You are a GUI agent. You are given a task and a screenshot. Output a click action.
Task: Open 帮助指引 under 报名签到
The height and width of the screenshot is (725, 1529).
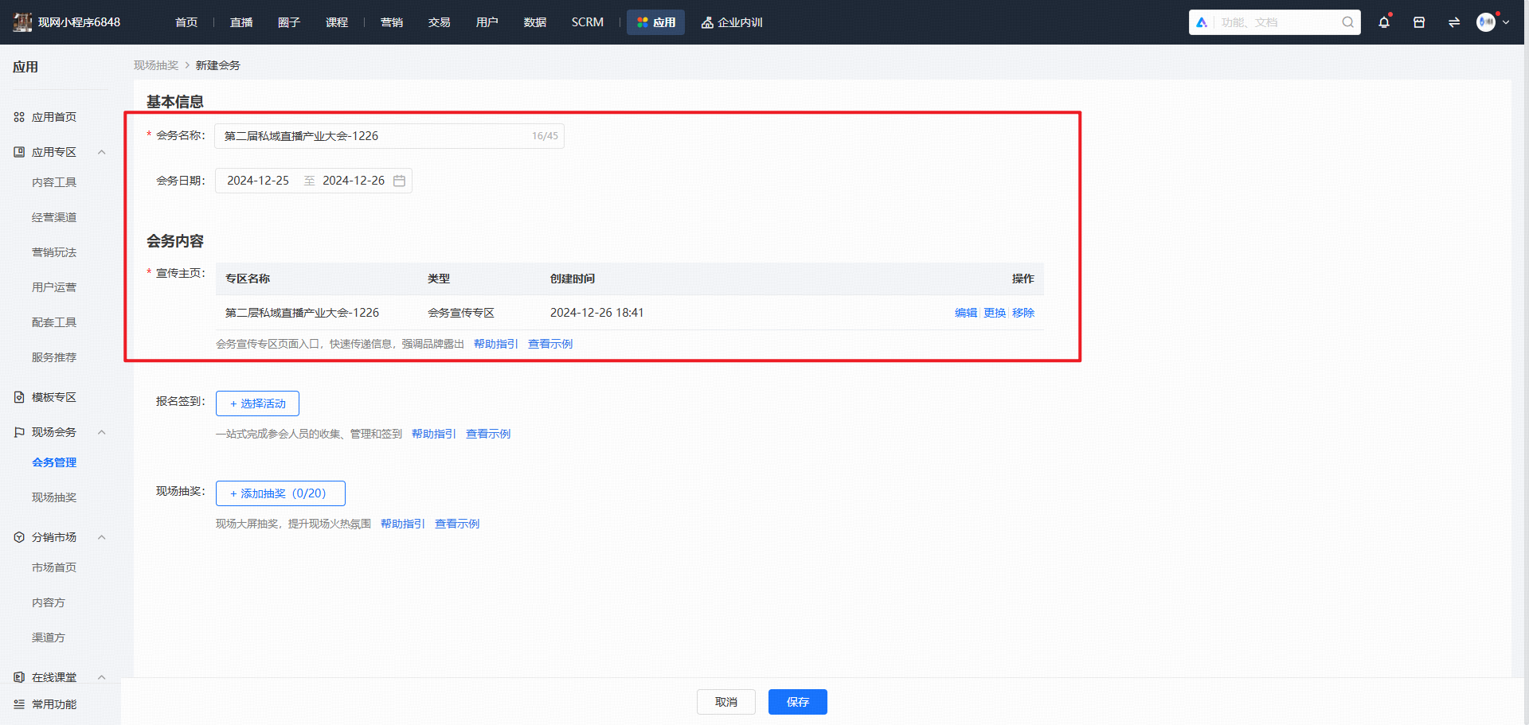click(434, 434)
